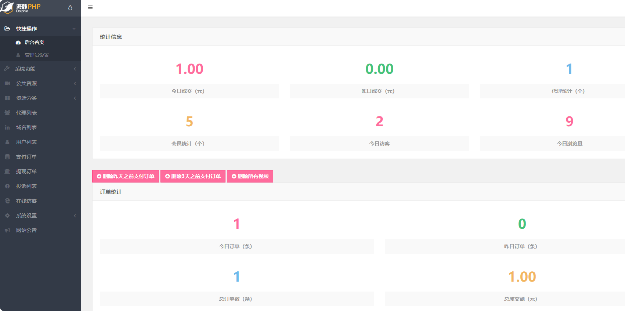
Task: Click the 统计信息 panel heading
Action: (111, 37)
